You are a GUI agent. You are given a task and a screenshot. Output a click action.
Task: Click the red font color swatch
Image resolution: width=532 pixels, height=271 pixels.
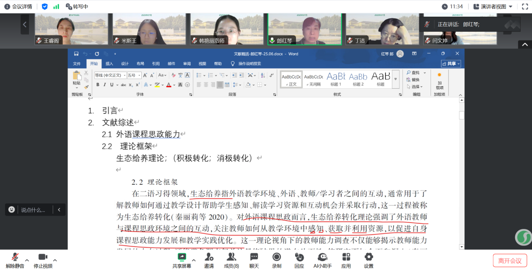tap(169, 85)
